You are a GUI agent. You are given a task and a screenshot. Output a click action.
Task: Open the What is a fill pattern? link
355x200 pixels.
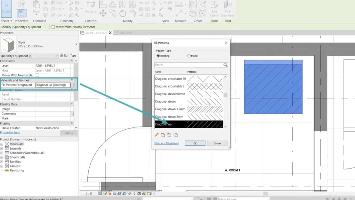[166, 143]
